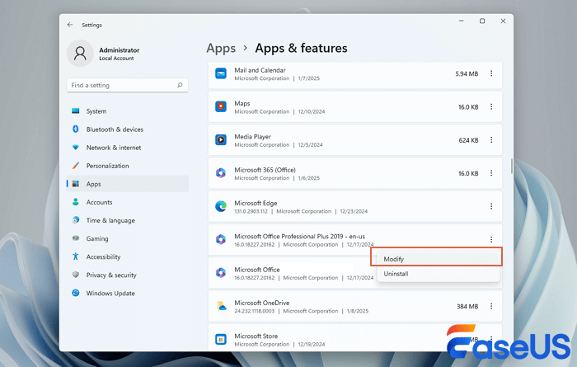This screenshot has height=367, width=577.
Task: Click the Mail and Calendar icon
Action: 221,73
